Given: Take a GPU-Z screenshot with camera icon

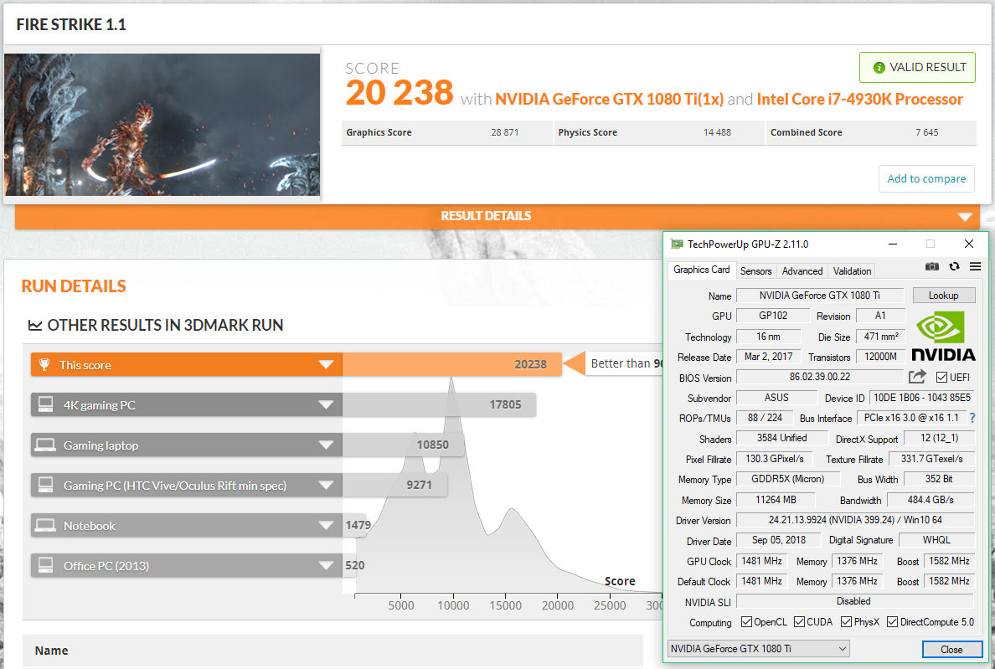Looking at the screenshot, I should coord(931,267).
